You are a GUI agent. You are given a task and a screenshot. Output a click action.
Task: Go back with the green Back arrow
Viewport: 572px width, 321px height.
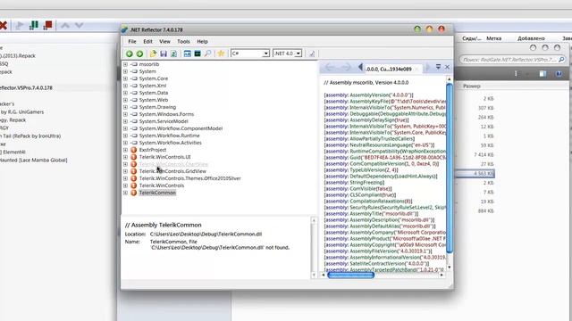pos(129,53)
